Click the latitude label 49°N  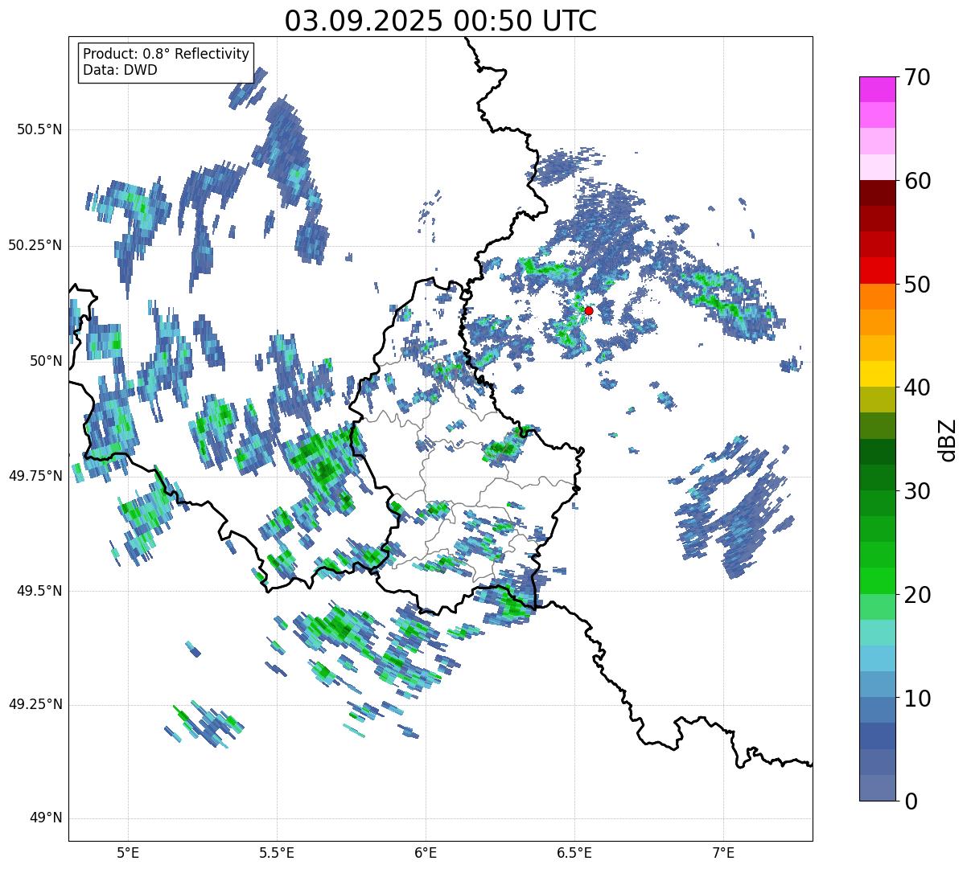(46, 818)
